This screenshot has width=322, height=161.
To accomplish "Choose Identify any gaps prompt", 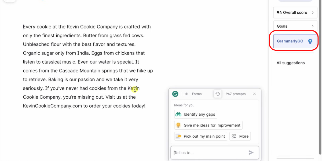I will 199,114.
